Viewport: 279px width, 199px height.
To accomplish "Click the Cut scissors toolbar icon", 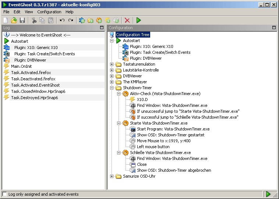I will click(34, 20).
